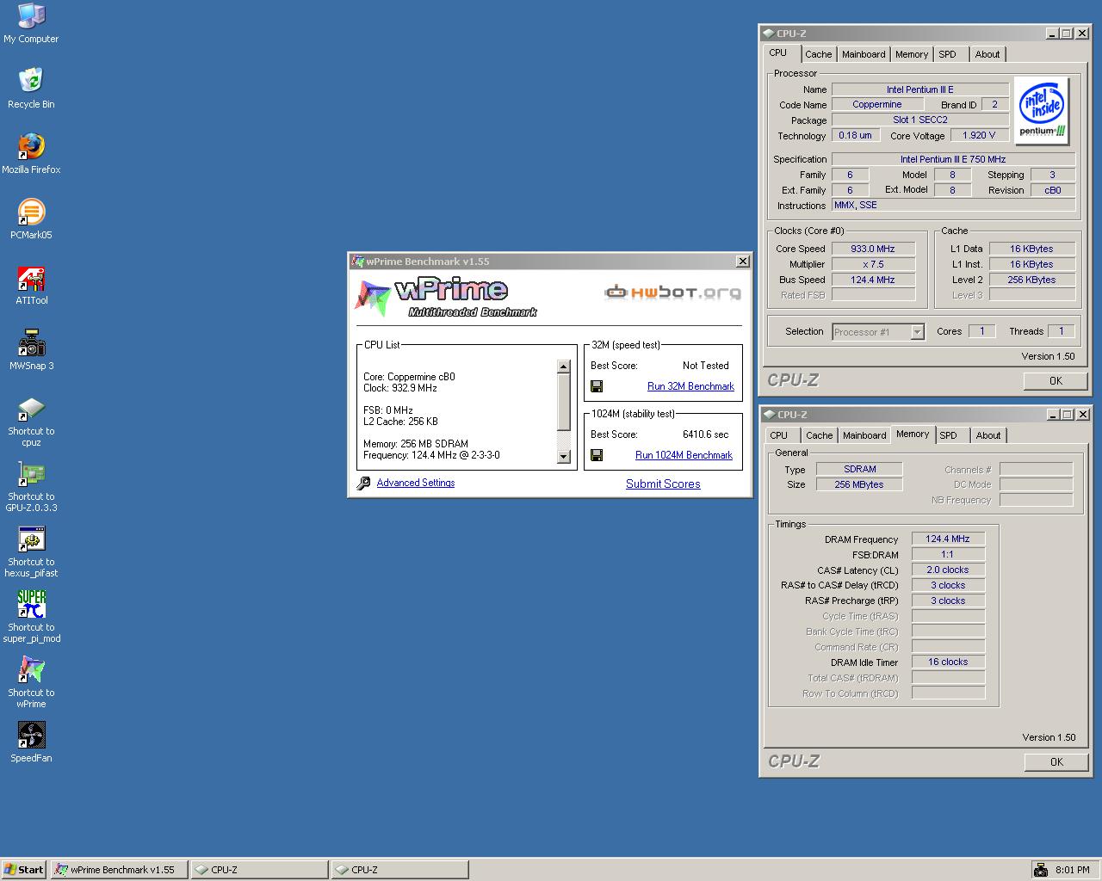Click the Advanced Settings magnifier icon
Viewport: 1102px width, 881px height.
click(364, 484)
